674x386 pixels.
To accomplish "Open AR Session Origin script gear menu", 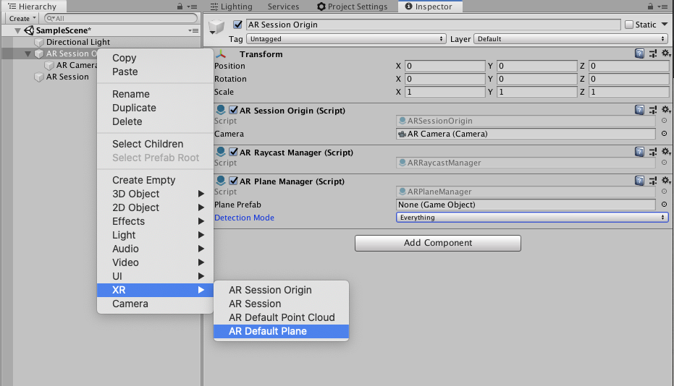I will 666,109.
